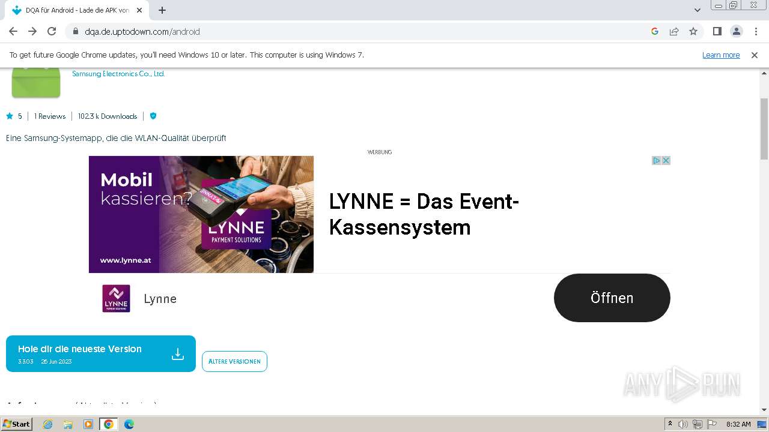This screenshot has width=769, height=432.
Task: Open the Chrome profile avatar
Action: click(x=736, y=31)
